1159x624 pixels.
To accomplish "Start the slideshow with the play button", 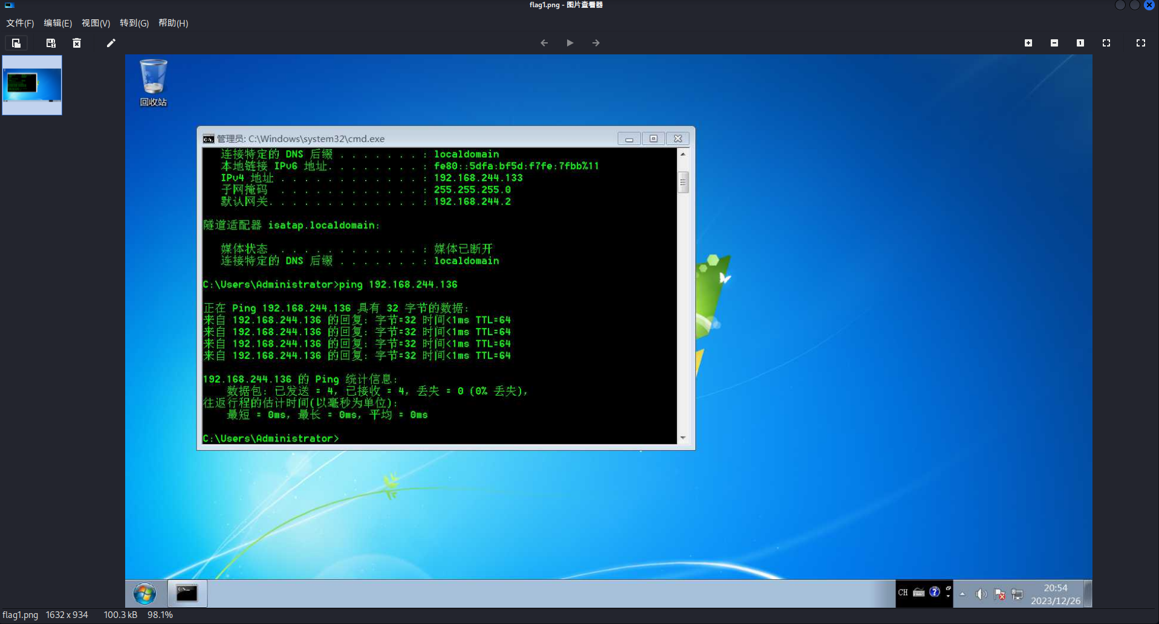I will [570, 43].
